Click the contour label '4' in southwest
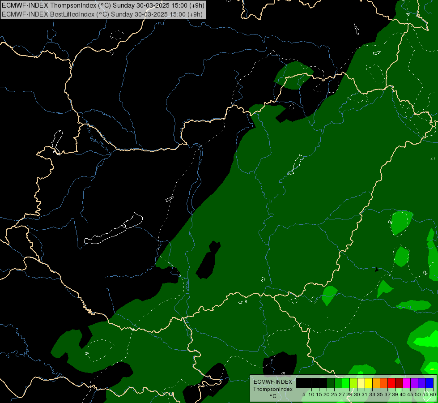This screenshot has width=438, height=403. 87,353
